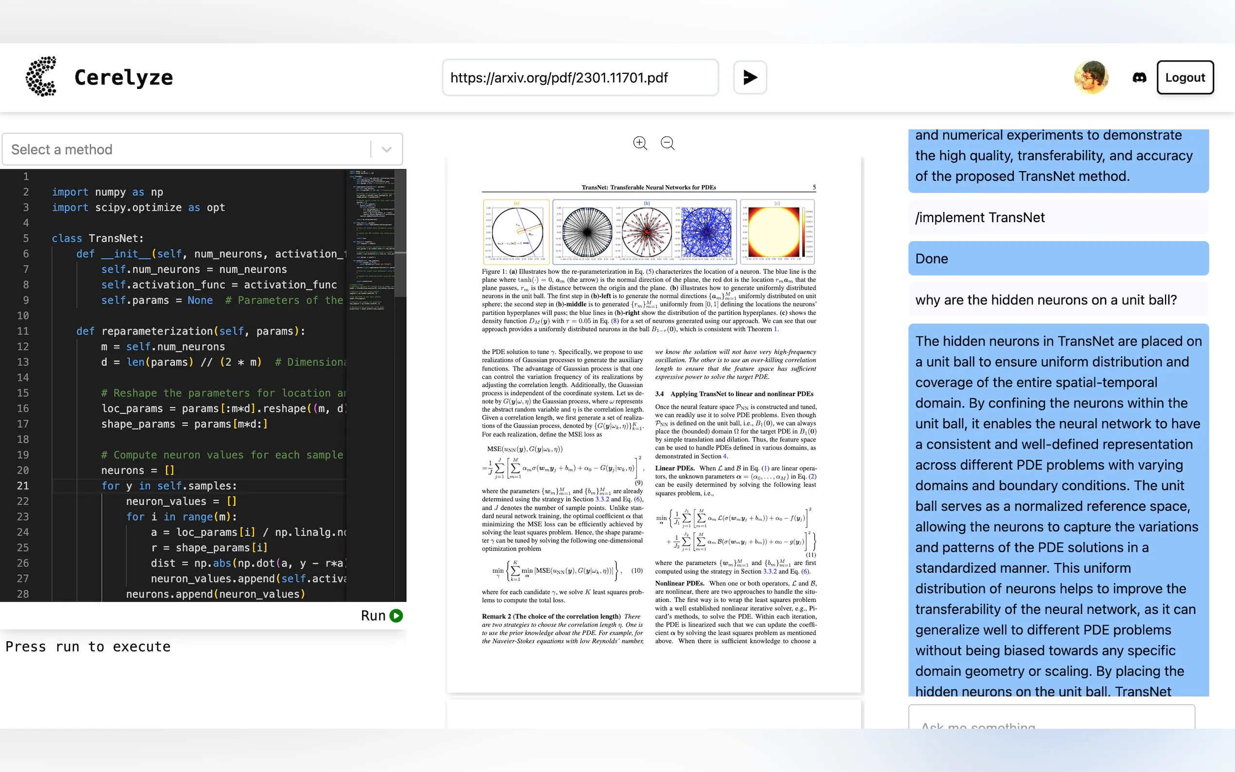Image resolution: width=1235 pixels, height=772 pixels.
Task: Click Figure 1(a) neuron diagram thumbnail
Action: 516,232
